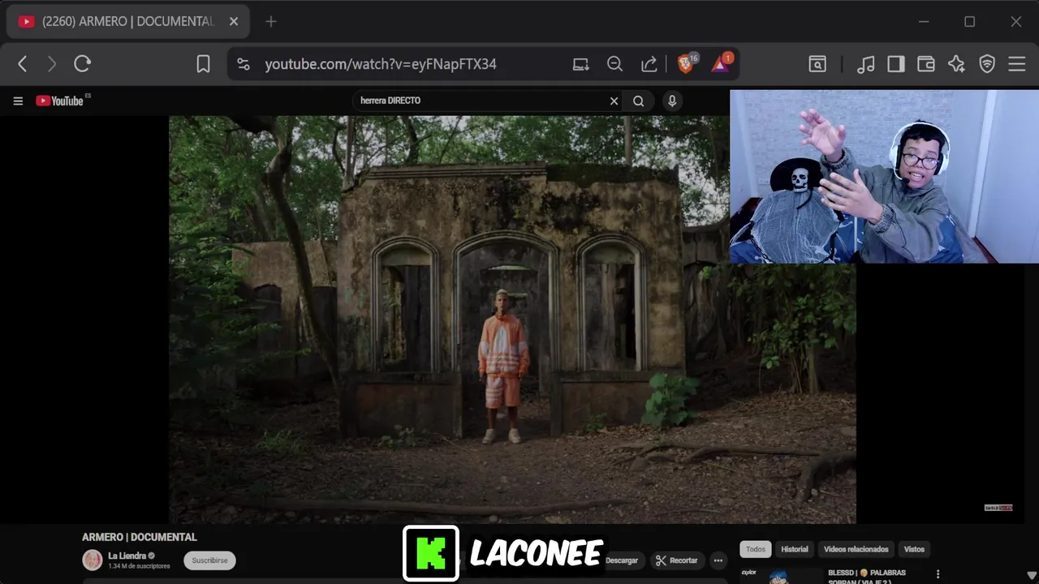The width and height of the screenshot is (1039, 584).
Task: Open the Brave VPN shield icon
Action: pyautogui.click(x=987, y=64)
